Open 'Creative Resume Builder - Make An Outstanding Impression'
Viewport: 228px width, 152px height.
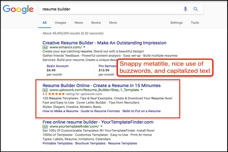tap(104, 43)
